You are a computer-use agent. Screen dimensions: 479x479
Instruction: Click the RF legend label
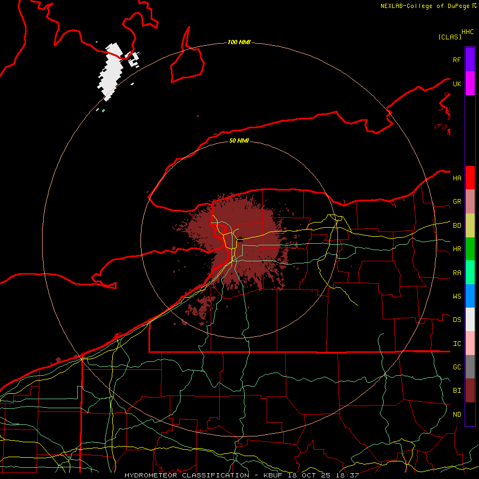[x=457, y=60]
